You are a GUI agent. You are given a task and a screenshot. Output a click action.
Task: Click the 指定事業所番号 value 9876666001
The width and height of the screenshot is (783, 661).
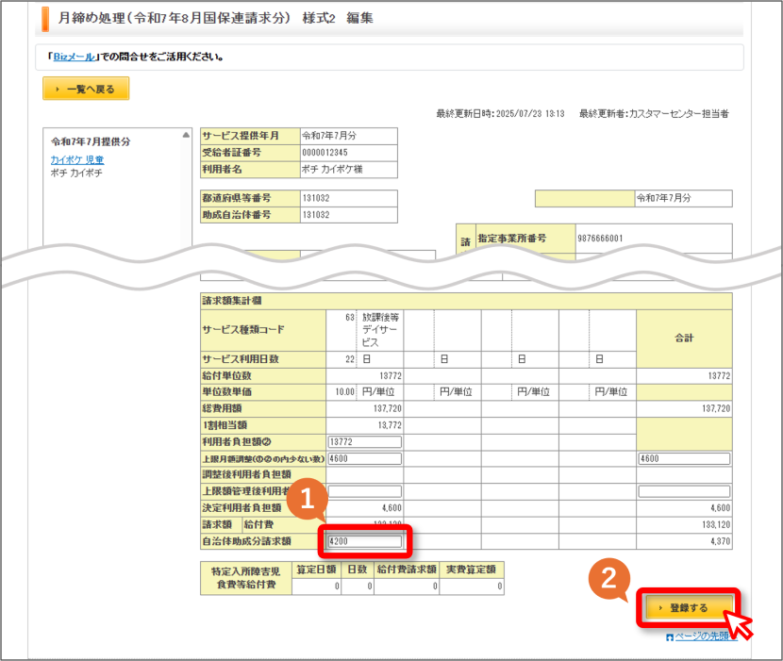[600, 239]
